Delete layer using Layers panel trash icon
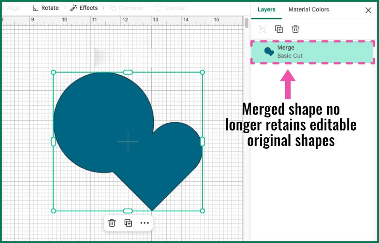The height and width of the screenshot is (243, 379). 295,29
